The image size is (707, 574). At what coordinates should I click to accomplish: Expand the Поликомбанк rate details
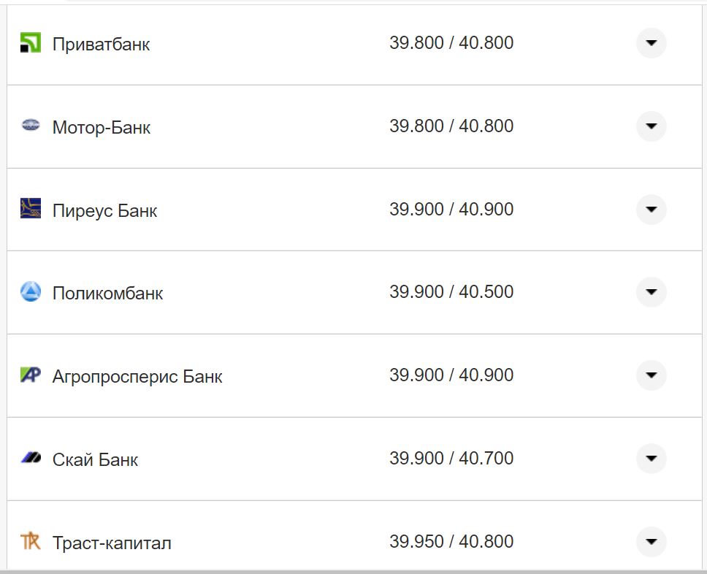pyautogui.click(x=651, y=293)
